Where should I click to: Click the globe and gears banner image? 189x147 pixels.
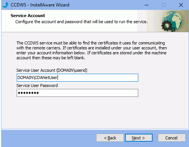pyautogui.click(x=172, y=21)
